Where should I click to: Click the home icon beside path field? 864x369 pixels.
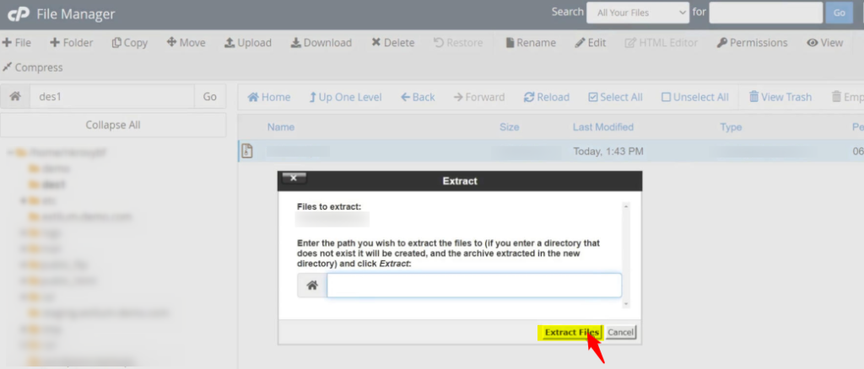[x=14, y=97]
